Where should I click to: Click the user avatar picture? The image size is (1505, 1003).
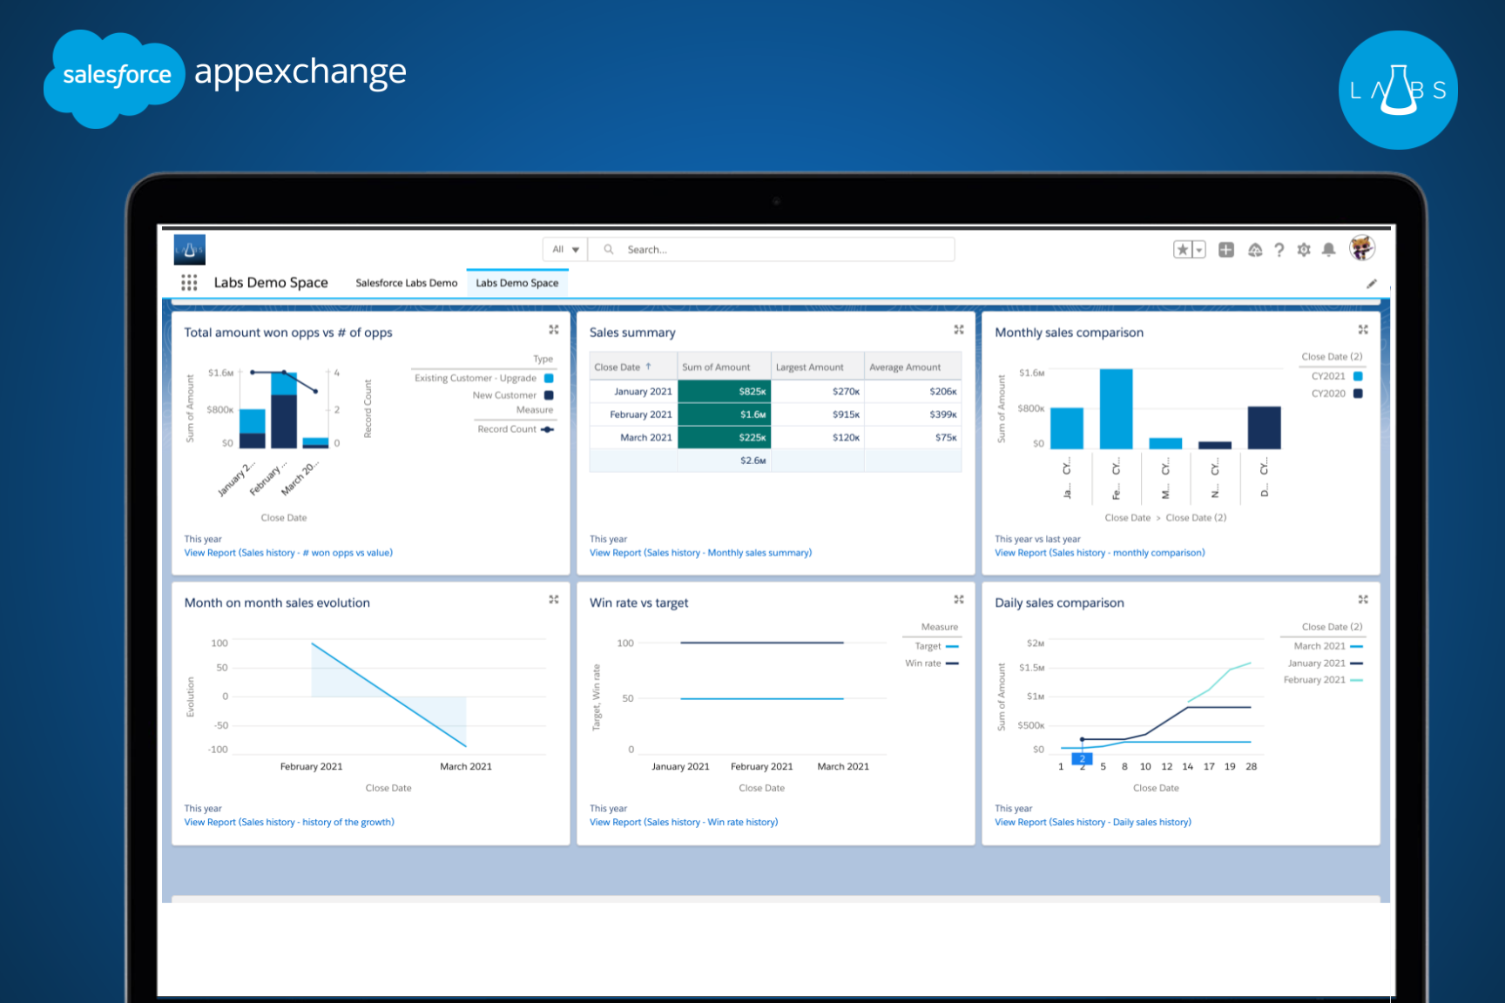pos(1361,248)
